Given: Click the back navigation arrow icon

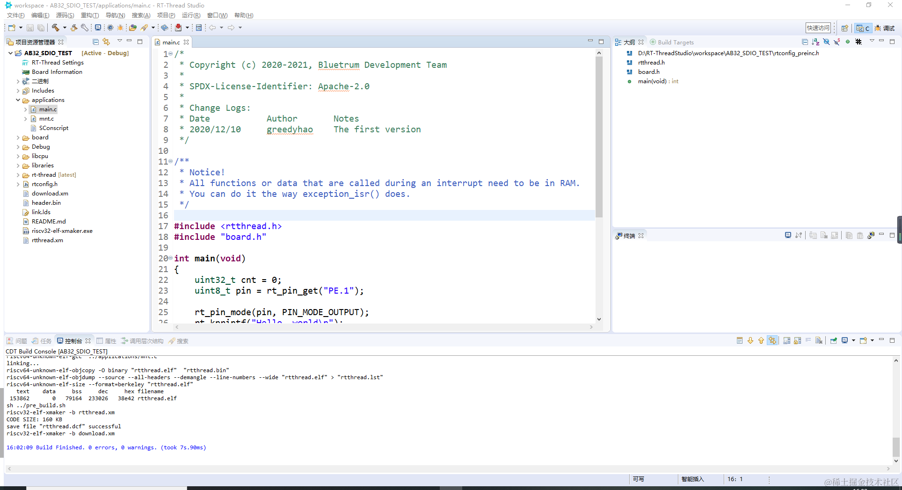Looking at the screenshot, I should tap(212, 28).
